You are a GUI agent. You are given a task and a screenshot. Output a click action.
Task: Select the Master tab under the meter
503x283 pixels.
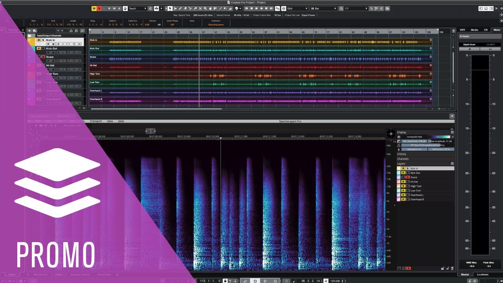coord(465,274)
